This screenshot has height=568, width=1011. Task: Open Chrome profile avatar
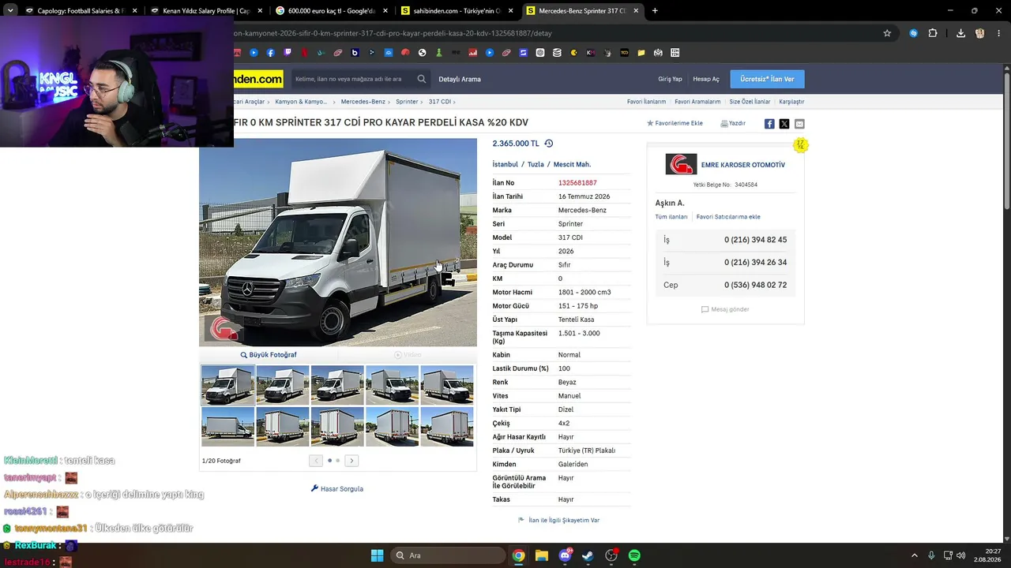click(980, 33)
